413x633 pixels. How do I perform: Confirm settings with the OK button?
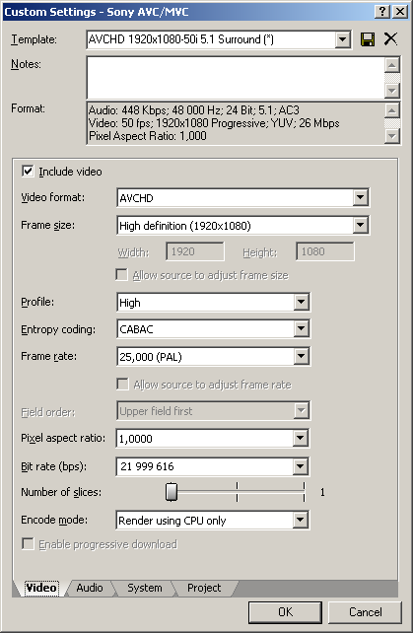(285, 612)
